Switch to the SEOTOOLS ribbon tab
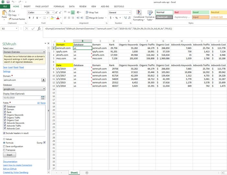This screenshot has width=227, height=175. pyautogui.click(x=119, y=6)
